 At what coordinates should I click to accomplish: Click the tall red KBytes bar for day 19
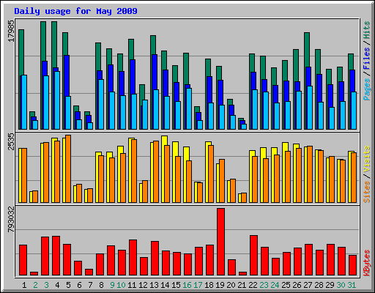coord(221,242)
